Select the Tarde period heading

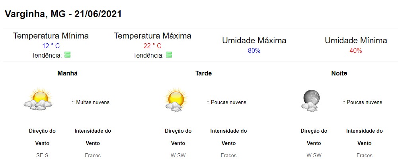click(x=203, y=73)
